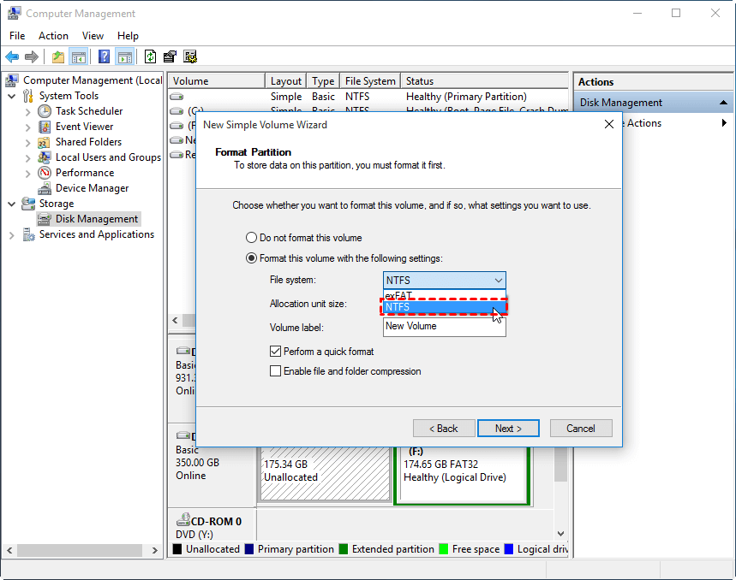Click the Task Scheduler clock icon
The image size is (736, 580).
(45, 111)
